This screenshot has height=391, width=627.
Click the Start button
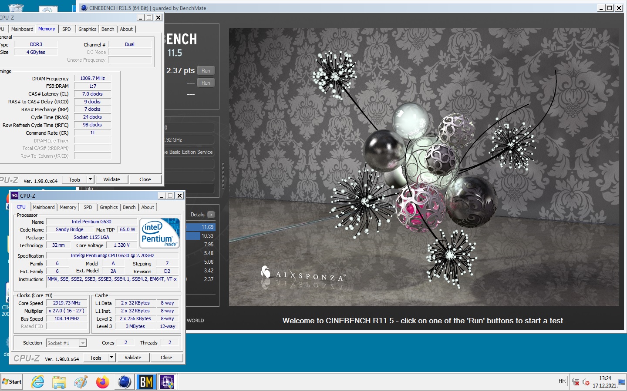12,382
